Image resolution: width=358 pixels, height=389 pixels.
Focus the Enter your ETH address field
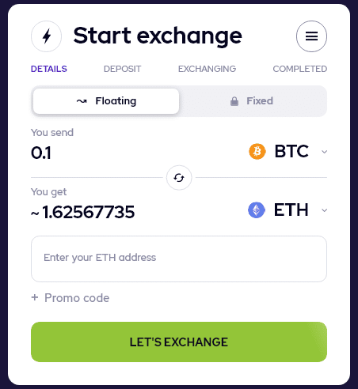coord(179,259)
